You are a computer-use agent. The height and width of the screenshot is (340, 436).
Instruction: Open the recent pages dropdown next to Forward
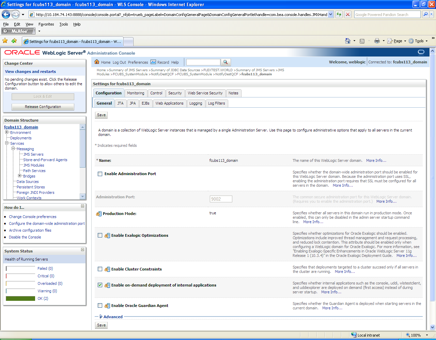click(x=23, y=15)
